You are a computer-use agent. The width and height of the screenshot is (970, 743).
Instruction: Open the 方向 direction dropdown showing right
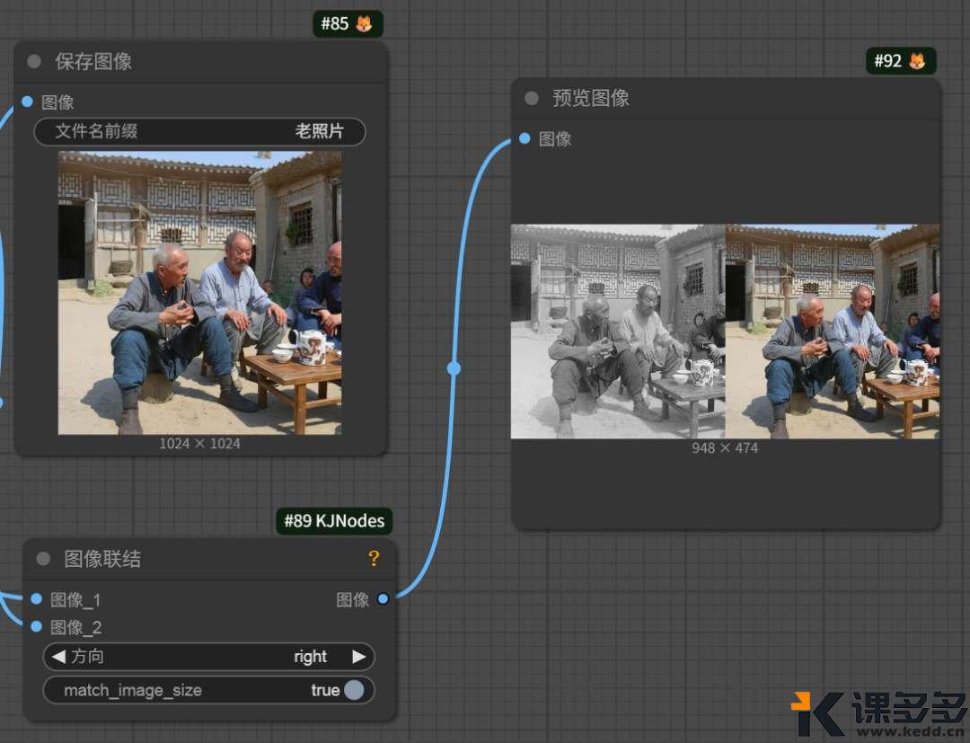pyautogui.click(x=208, y=657)
